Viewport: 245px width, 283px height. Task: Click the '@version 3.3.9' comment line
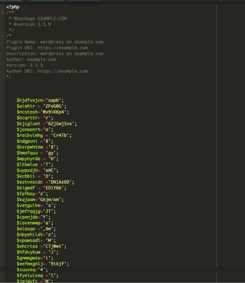coord(30,24)
